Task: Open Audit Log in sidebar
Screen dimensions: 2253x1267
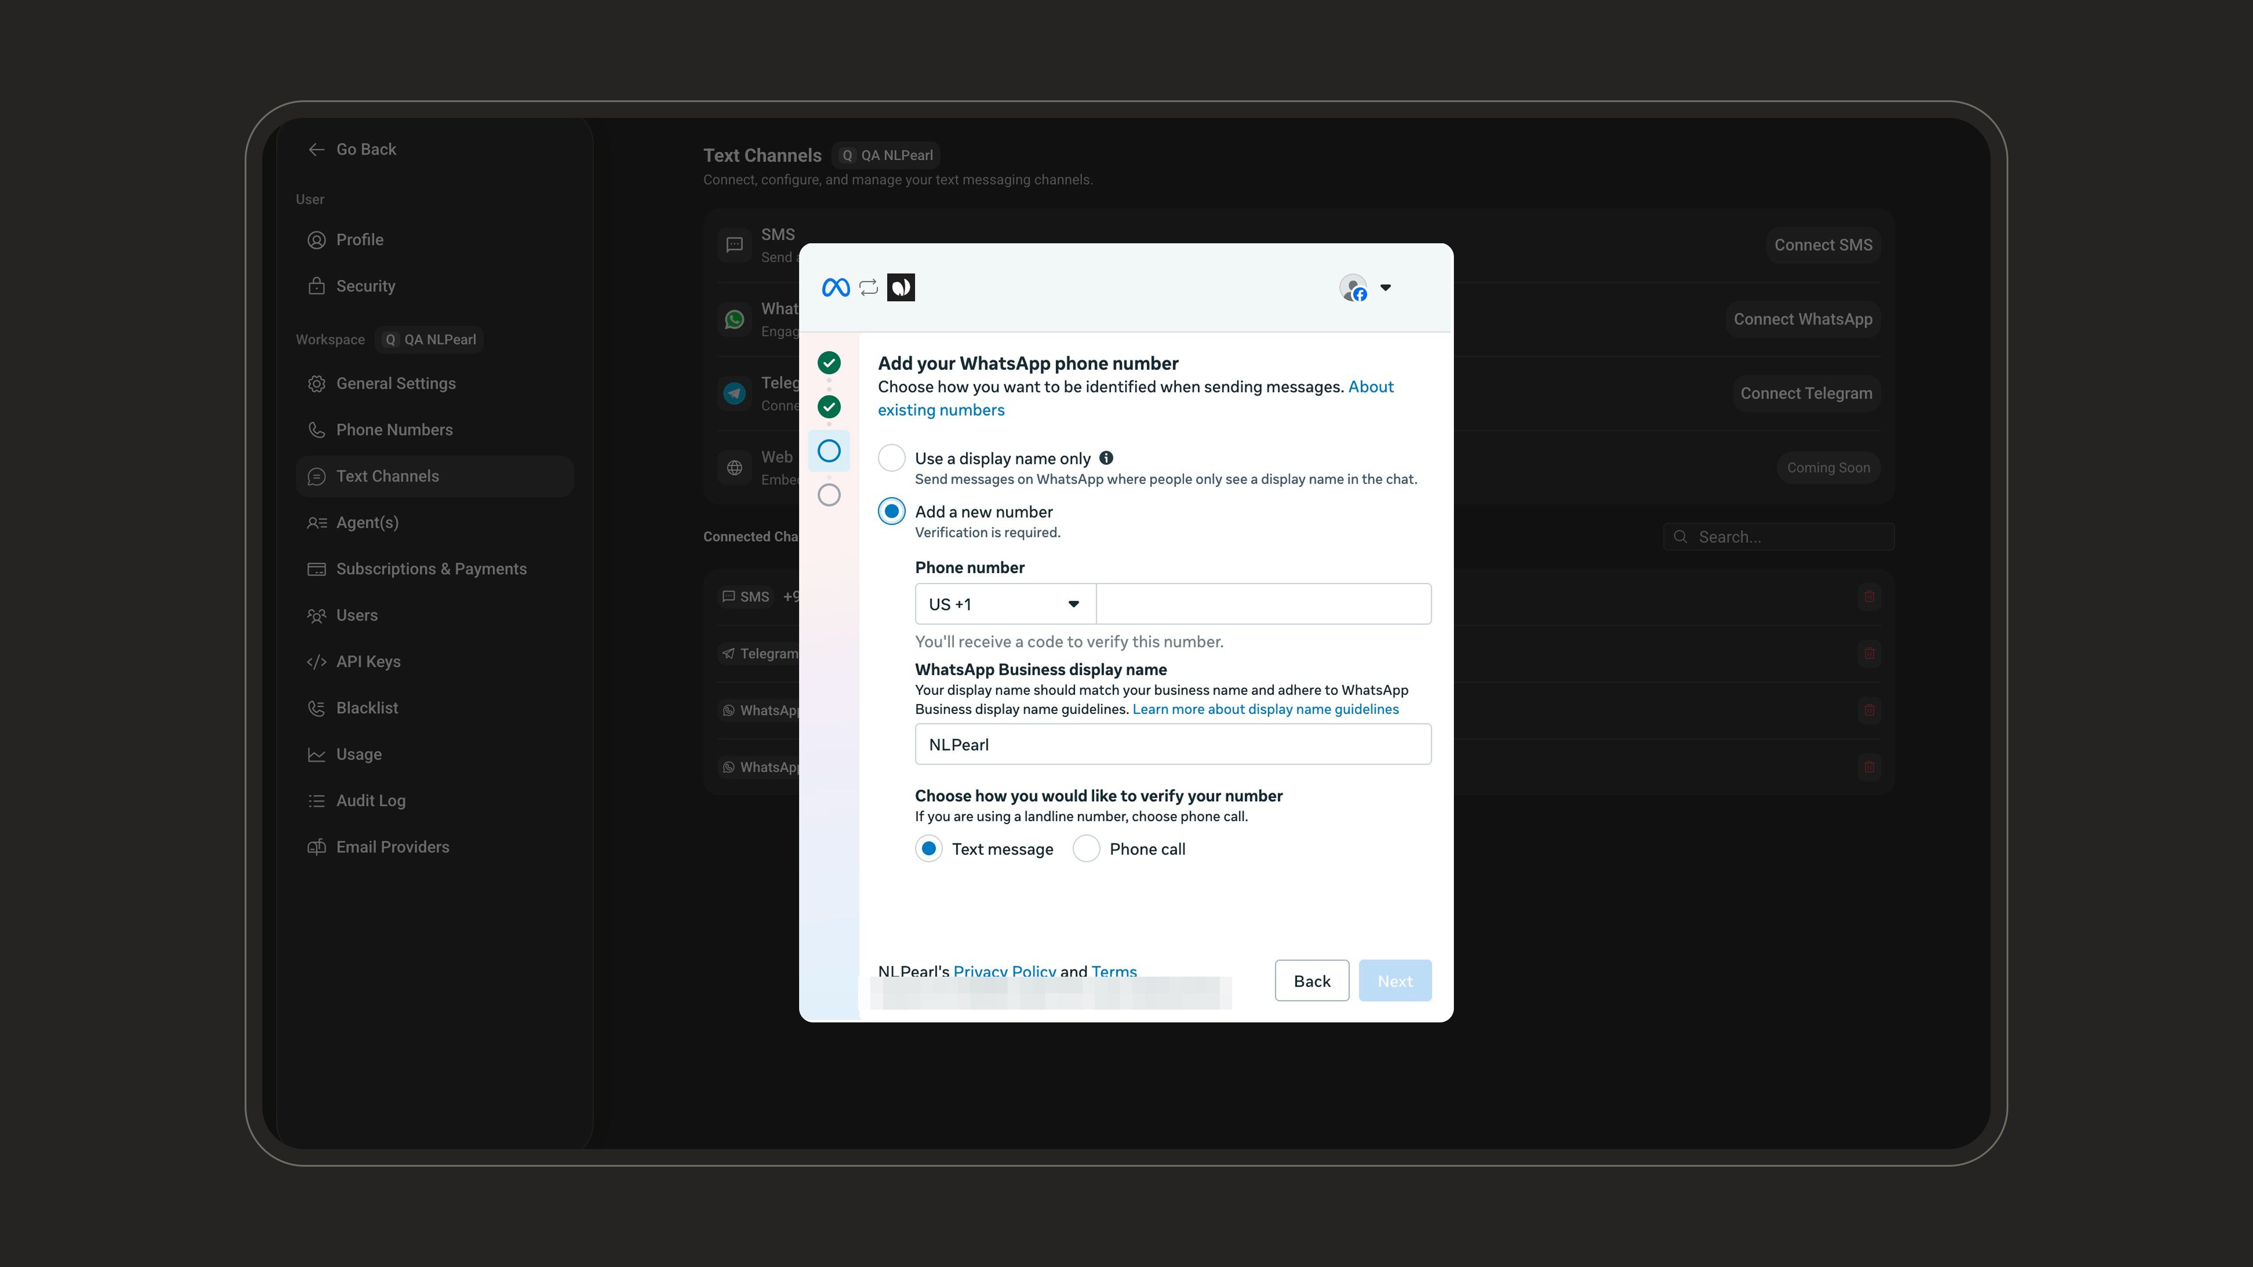Action: (435, 800)
